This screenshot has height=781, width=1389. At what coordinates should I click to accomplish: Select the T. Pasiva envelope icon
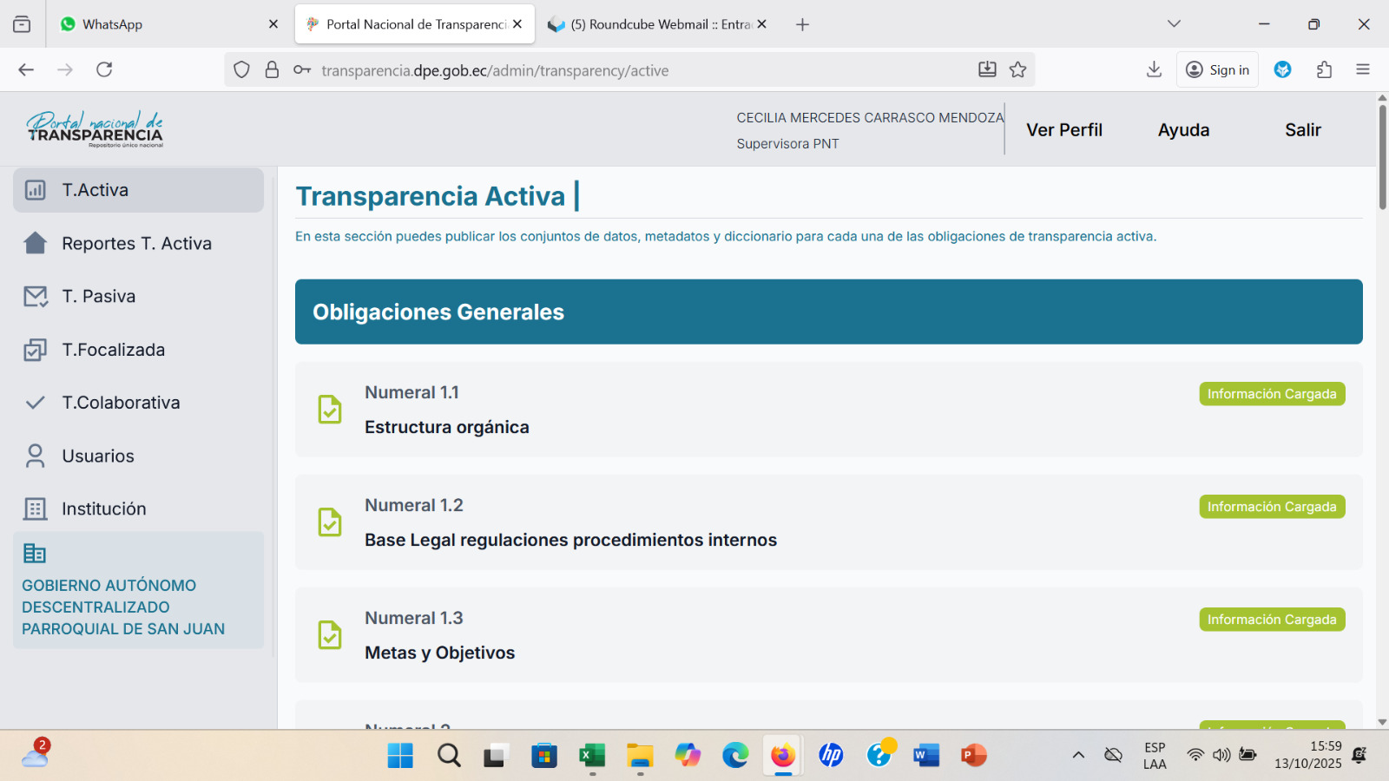[x=36, y=297]
